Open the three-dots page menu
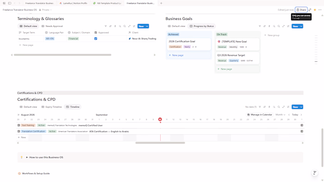Viewport: 324px width, 182px height. click(320, 10)
